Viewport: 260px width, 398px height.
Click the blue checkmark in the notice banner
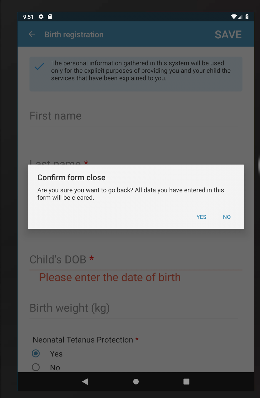click(39, 66)
